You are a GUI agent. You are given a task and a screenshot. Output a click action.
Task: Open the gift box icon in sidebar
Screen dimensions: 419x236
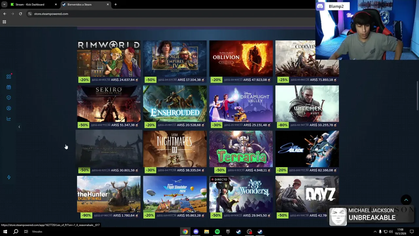9,87
